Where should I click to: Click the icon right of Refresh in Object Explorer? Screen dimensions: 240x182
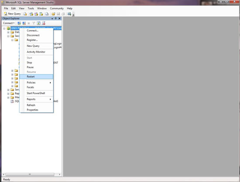click(44, 23)
